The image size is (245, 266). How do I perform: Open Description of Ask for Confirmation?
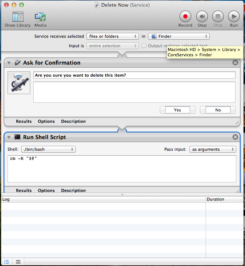click(73, 121)
